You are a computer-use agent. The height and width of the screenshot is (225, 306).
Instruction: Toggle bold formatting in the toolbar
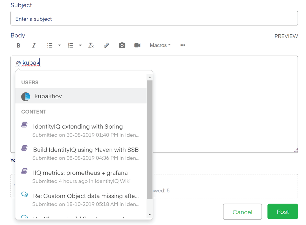click(18, 45)
